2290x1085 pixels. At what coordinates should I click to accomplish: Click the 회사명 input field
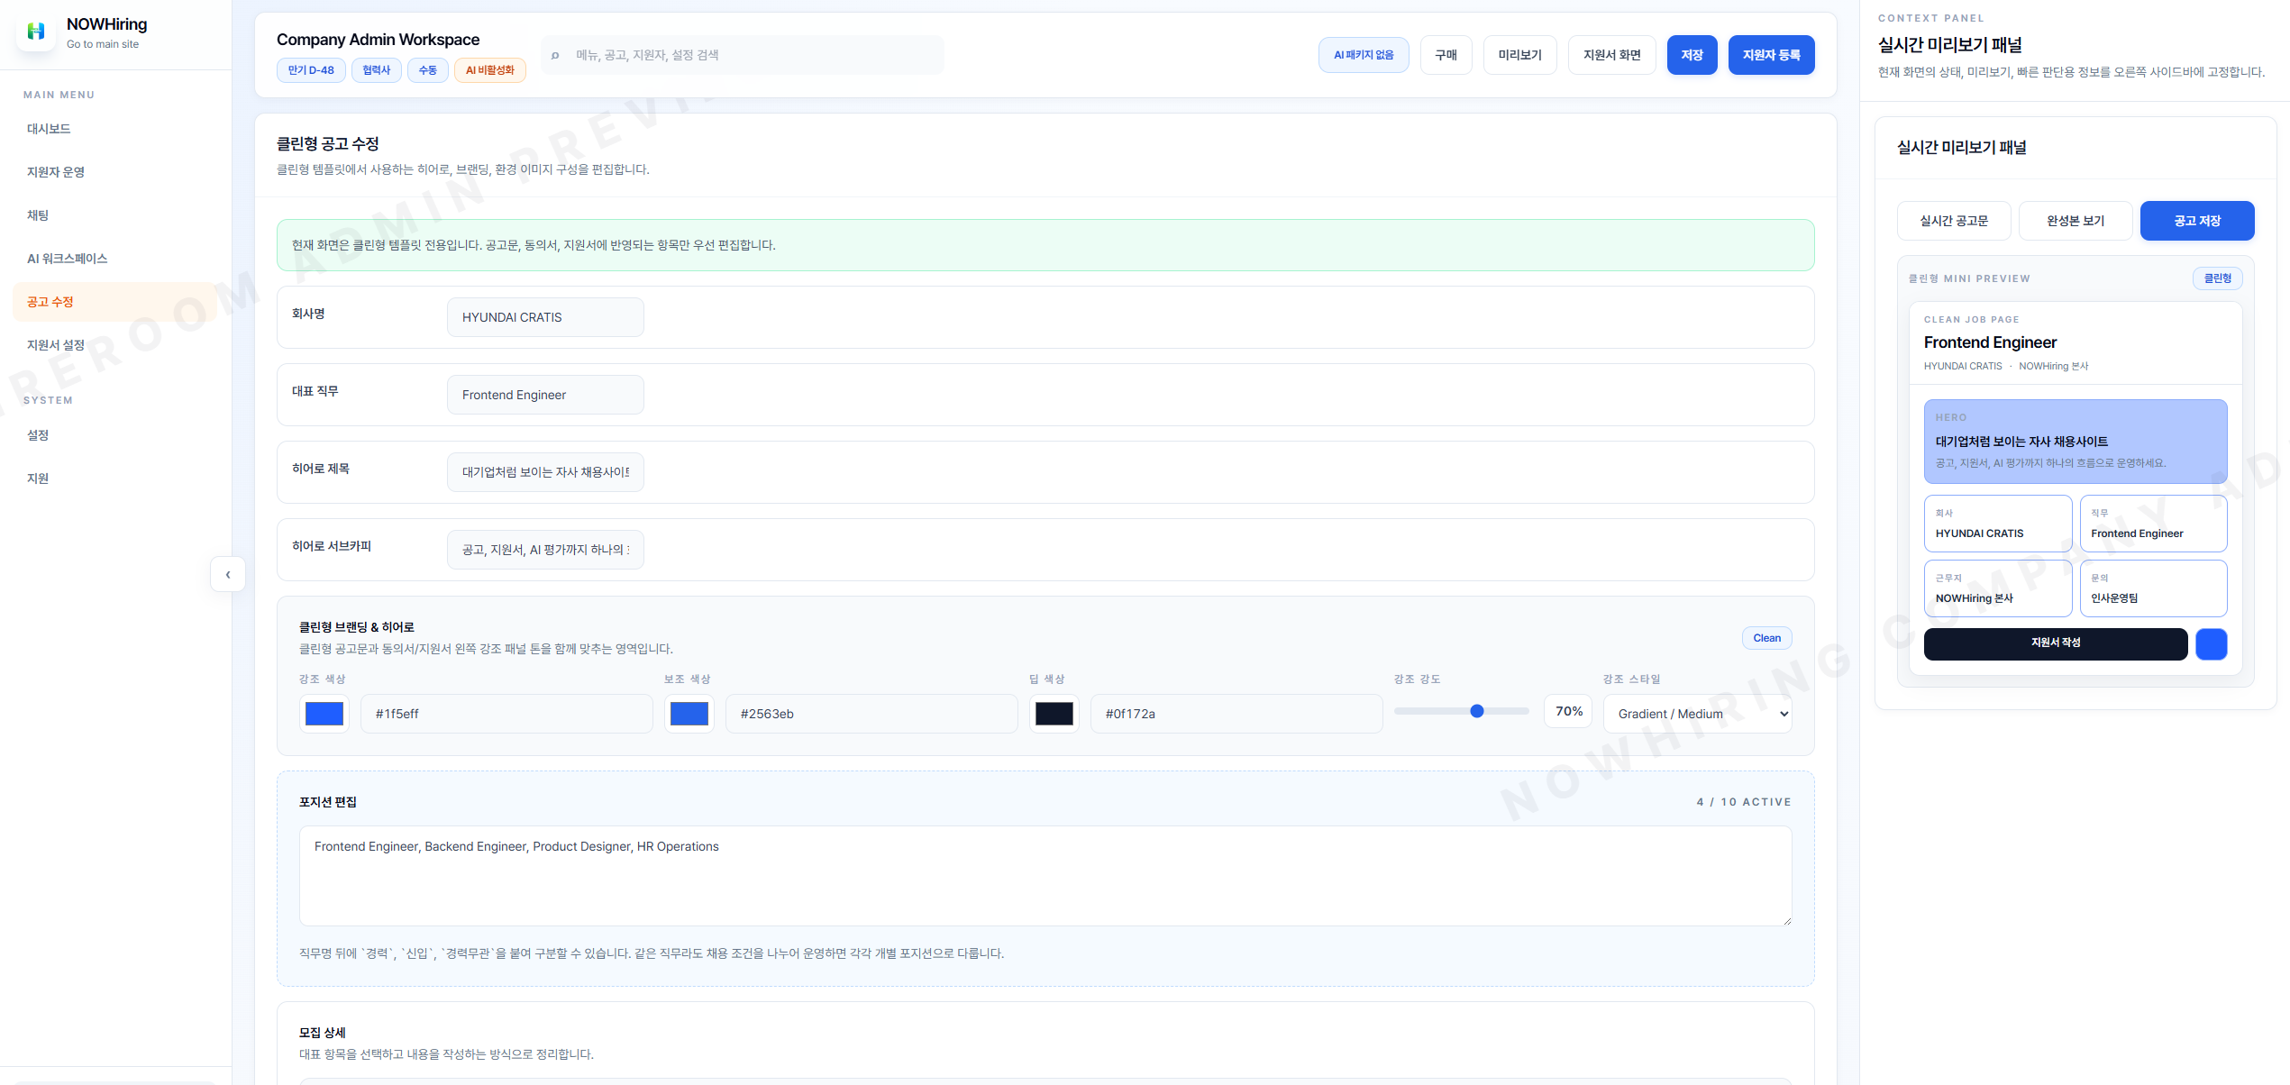[x=545, y=317]
